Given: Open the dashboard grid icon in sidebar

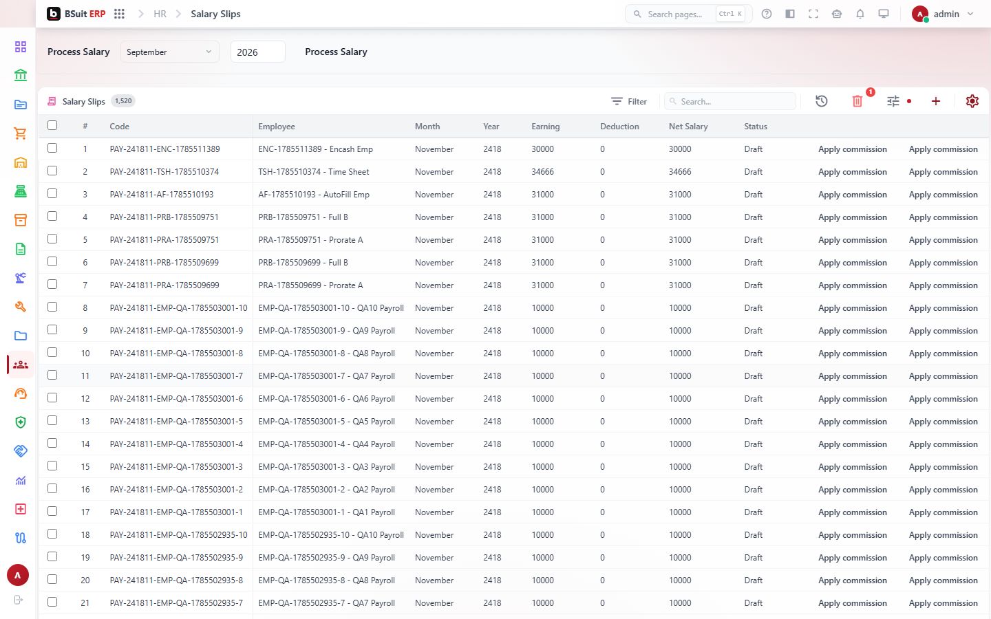Looking at the screenshot, I should pos(21,47).
